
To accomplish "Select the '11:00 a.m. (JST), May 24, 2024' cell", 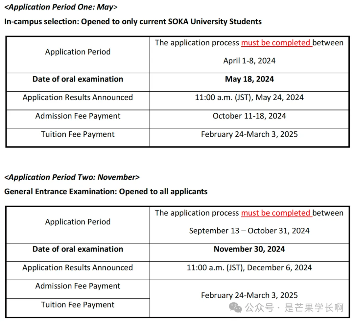I will pyautogui.click(x=249, y=98).
